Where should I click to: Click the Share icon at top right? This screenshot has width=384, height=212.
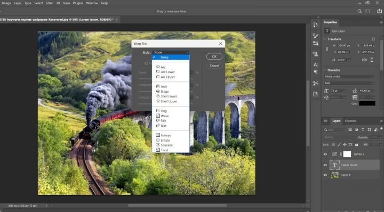(x=379, y=11)
